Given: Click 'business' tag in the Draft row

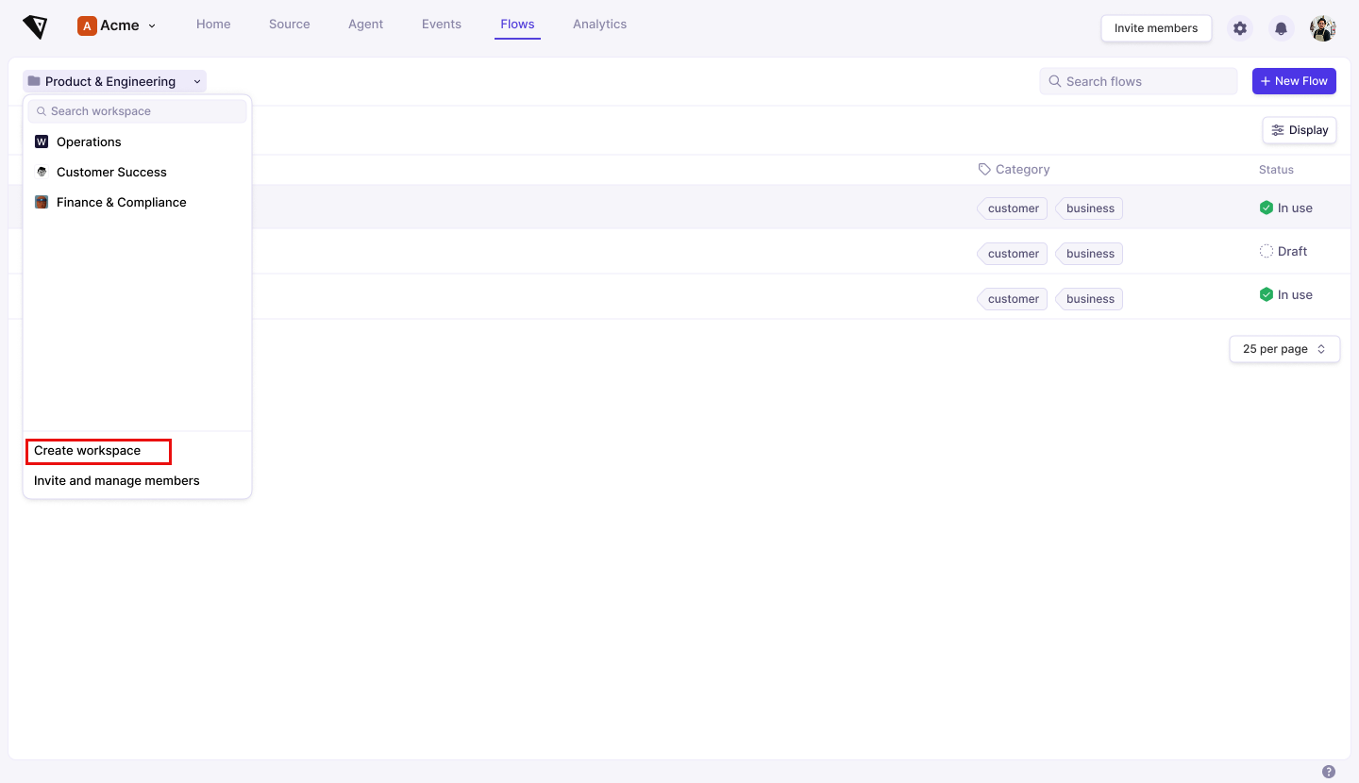Looking at the screenshot, I should pyautogui.click(x=1090, y=254).
